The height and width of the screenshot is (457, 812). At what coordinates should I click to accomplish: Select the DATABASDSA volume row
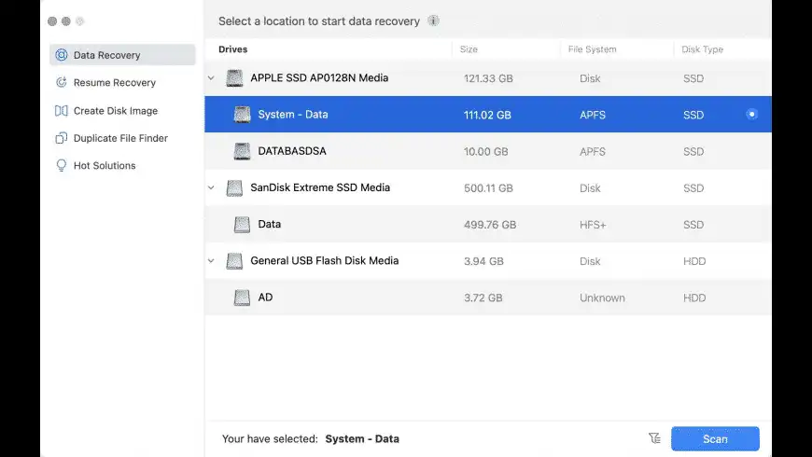488,151
